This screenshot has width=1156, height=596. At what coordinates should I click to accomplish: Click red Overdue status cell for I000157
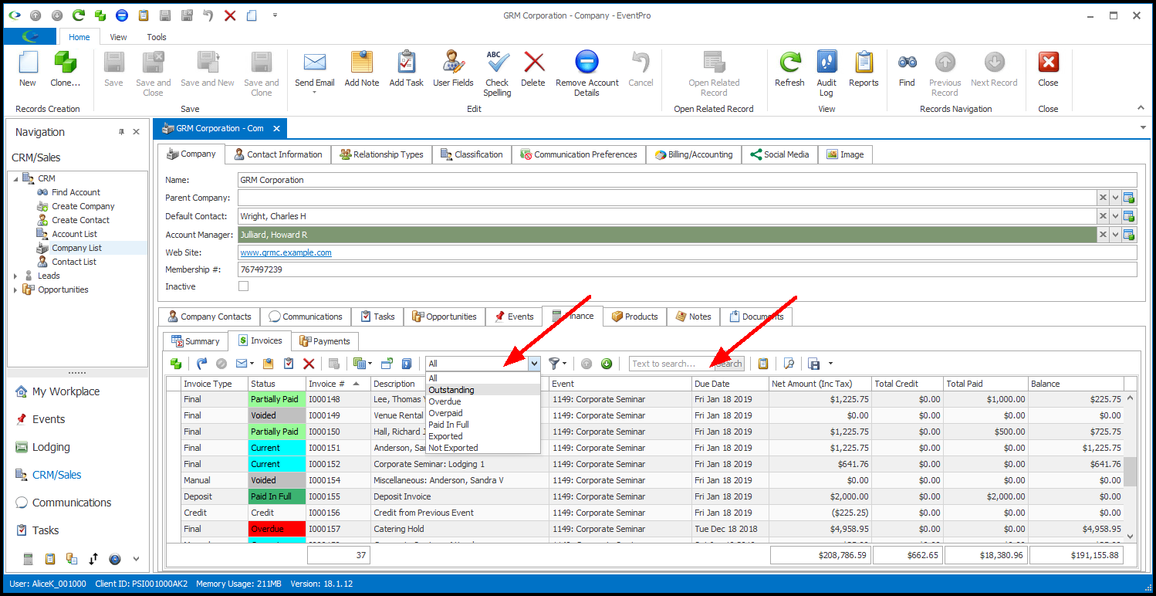[276, 529]
